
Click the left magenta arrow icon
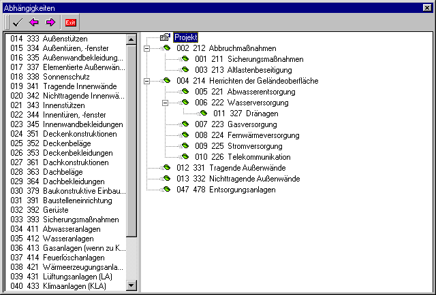(x=34, y=22)
